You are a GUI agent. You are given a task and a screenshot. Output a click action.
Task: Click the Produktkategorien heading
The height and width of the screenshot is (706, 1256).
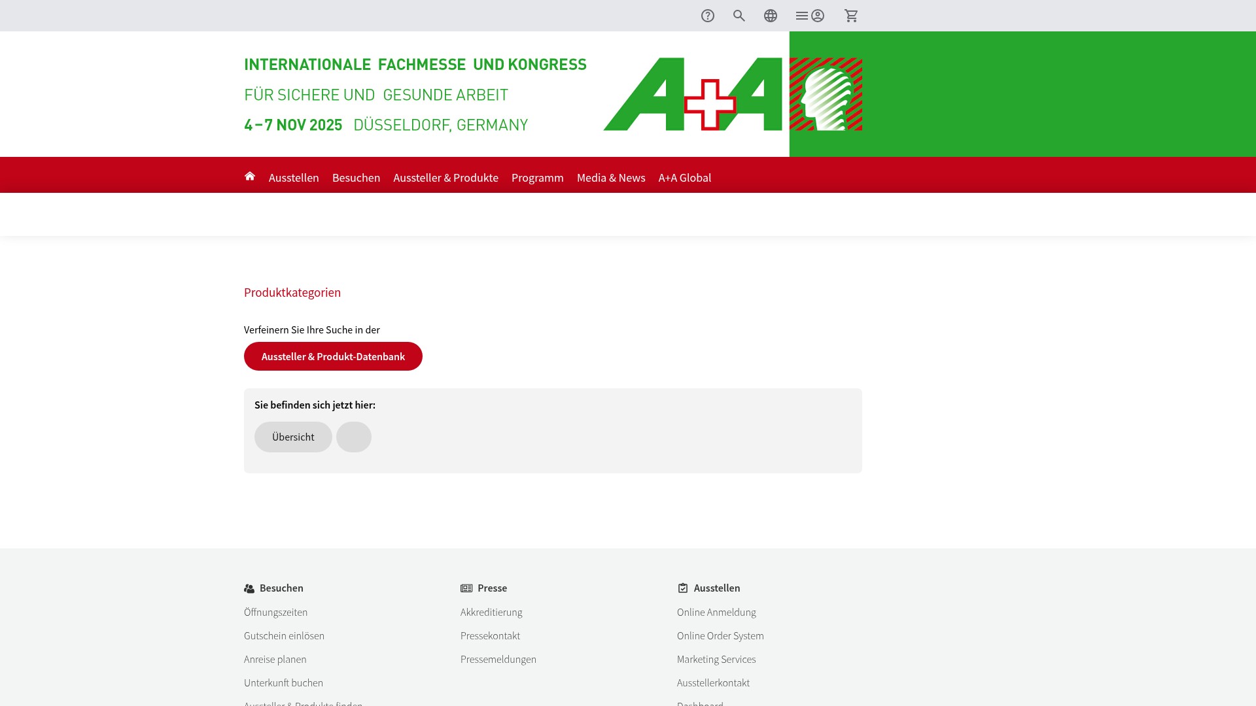coord(292,292)
